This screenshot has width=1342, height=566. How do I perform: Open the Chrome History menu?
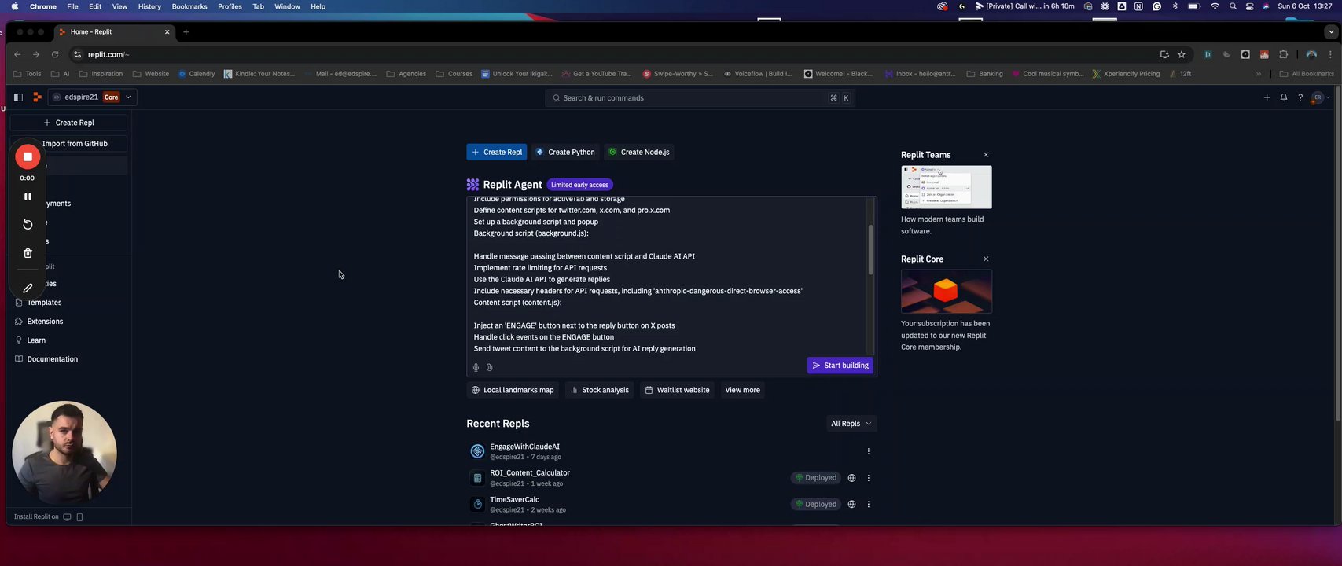pyautogui.click(x=149, y=6)
